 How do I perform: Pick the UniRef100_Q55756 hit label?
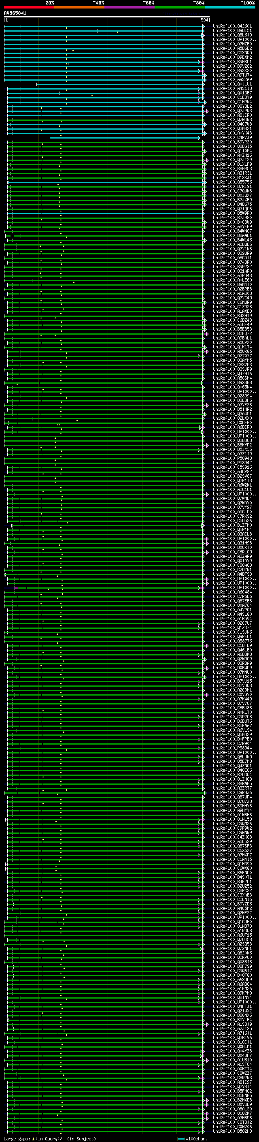pyautogui.click(x=232, y=182)
